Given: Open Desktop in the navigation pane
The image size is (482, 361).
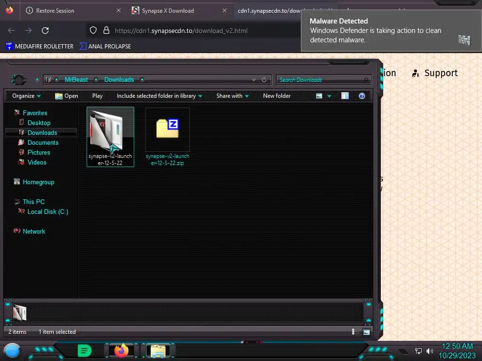Looking at the screenshot, I should click(39, 123).
